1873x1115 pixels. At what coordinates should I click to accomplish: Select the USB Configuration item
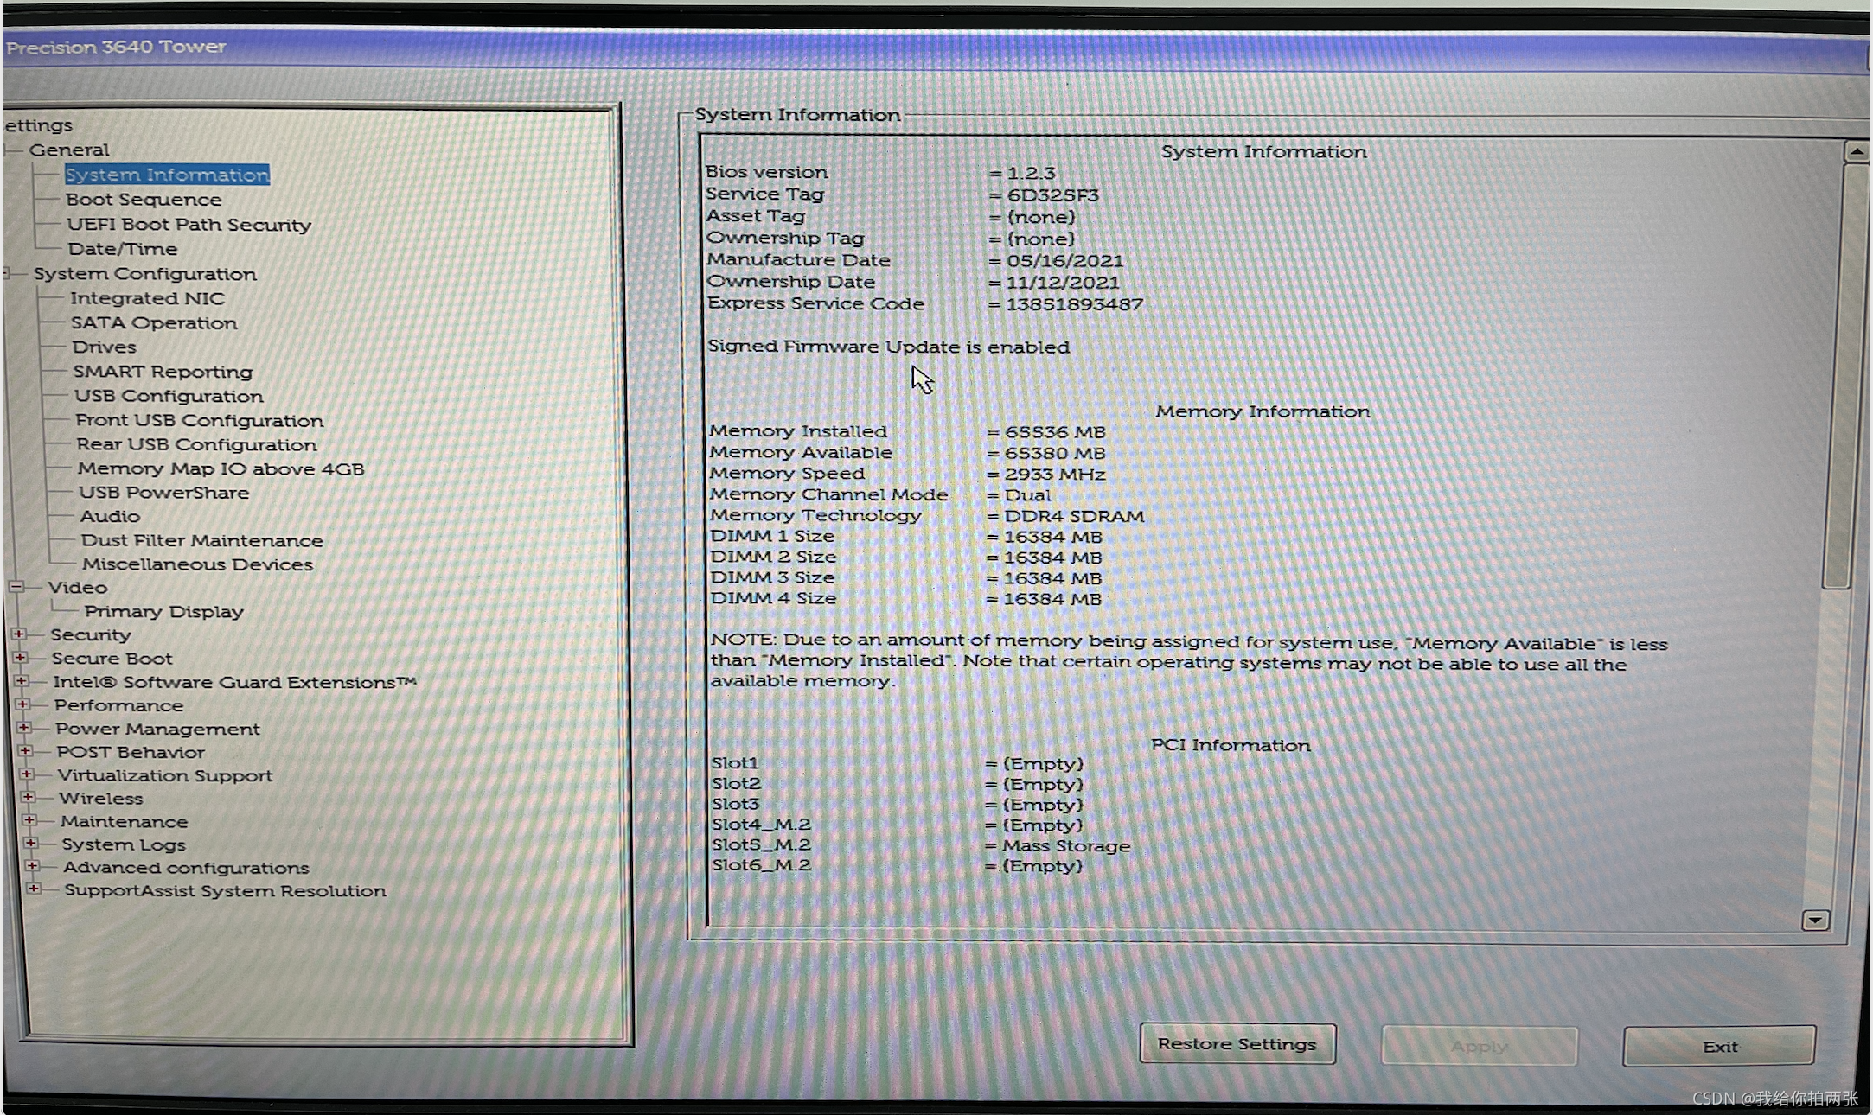[x=169, y=396]
